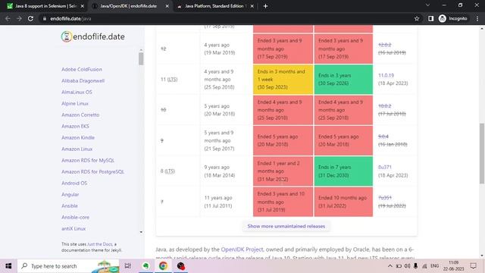Open Task View on taskbar
Viewport: 485px width, 273px height.
click(127, 266)
